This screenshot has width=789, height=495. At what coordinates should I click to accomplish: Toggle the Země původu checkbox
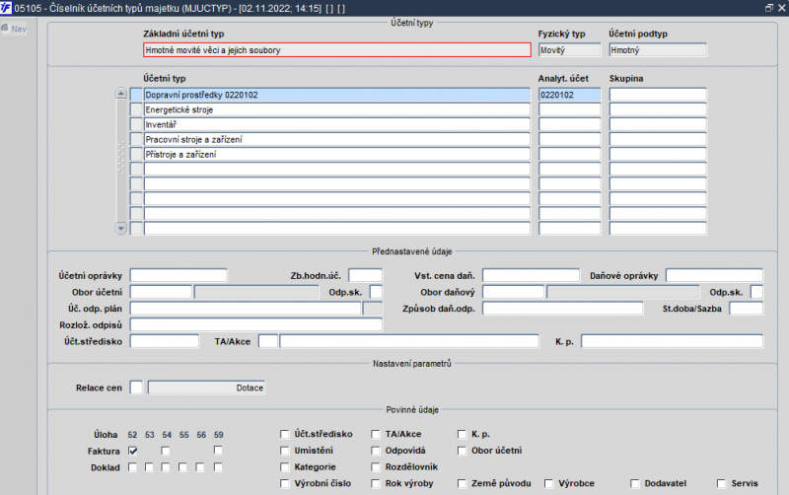[x=463, y=483]
